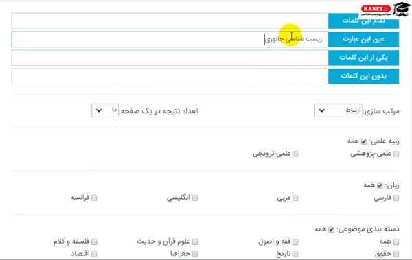The width and height of the screenshot is (412, 260).
Task: Check the فلسفه و کلام checkbox
Action: tap(94, 241)
